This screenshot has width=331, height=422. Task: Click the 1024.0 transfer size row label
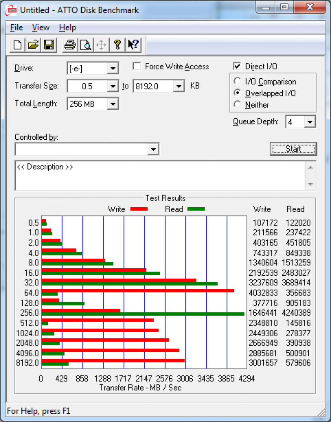coord(28,333)
